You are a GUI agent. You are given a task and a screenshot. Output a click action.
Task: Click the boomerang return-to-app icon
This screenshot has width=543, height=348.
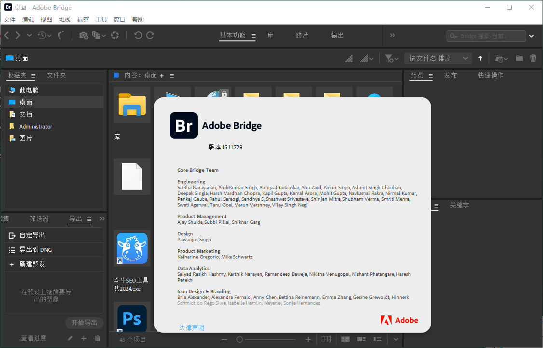(x=61, y=35)
